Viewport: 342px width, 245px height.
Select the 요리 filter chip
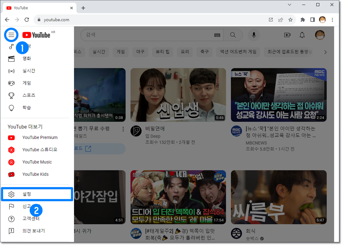click(x=185, y=52)
